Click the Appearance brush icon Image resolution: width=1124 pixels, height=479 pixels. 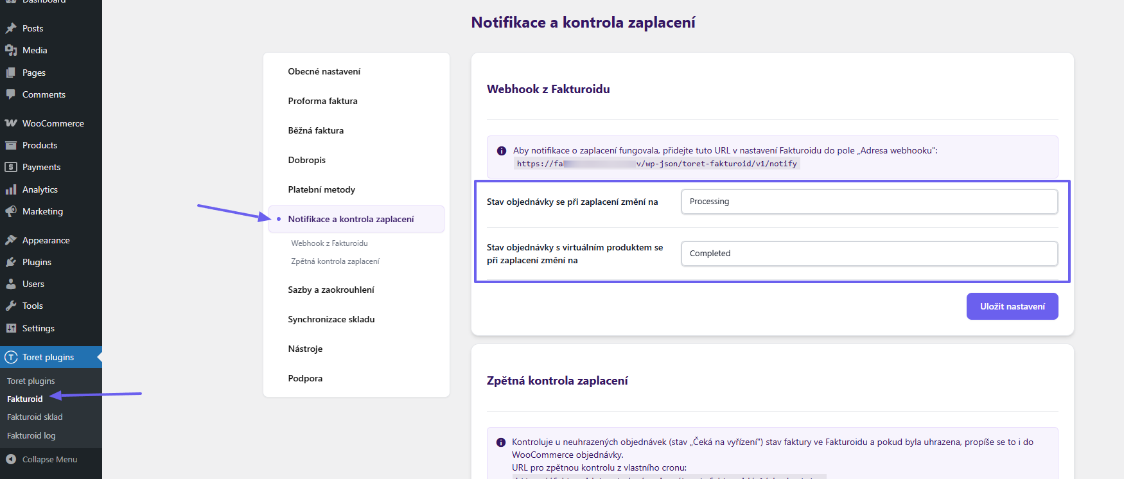(x=11, y=240)
